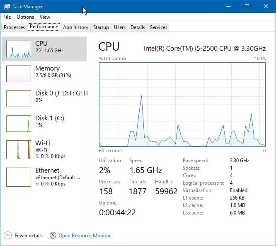The image size is (276, 246).
Task: Click the base speed '3.30 GHz' value
Action: pos(240,161)
